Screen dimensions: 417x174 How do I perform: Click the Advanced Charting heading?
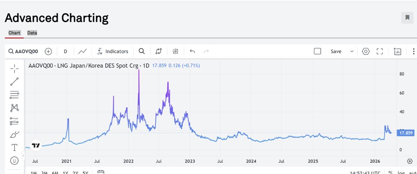(56, 18)
